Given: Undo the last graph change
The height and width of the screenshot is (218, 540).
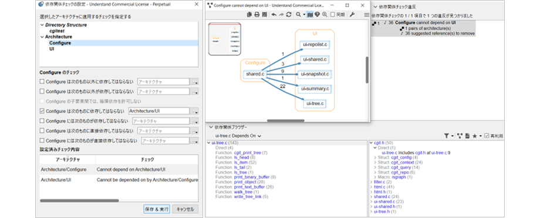Looking at the screenshot, I should pyautogui.click(x=274, y=15).
